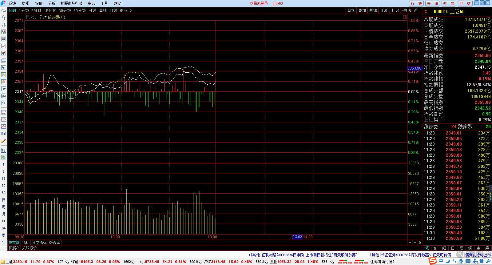492x265 pixels.
Task: Open the 分析 menu
Action: 52,3
